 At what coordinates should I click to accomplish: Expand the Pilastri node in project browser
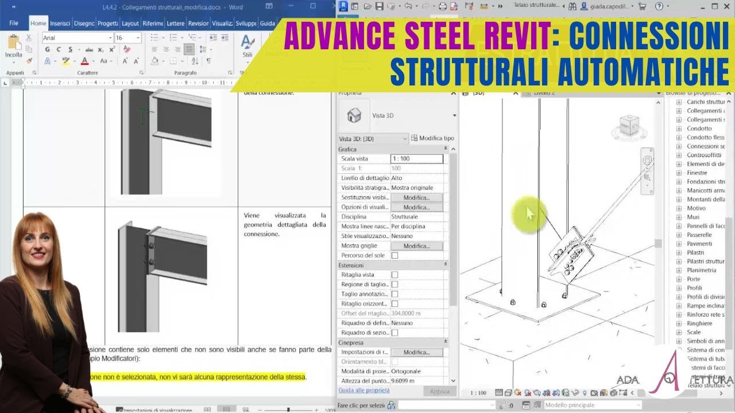point(679,252)
